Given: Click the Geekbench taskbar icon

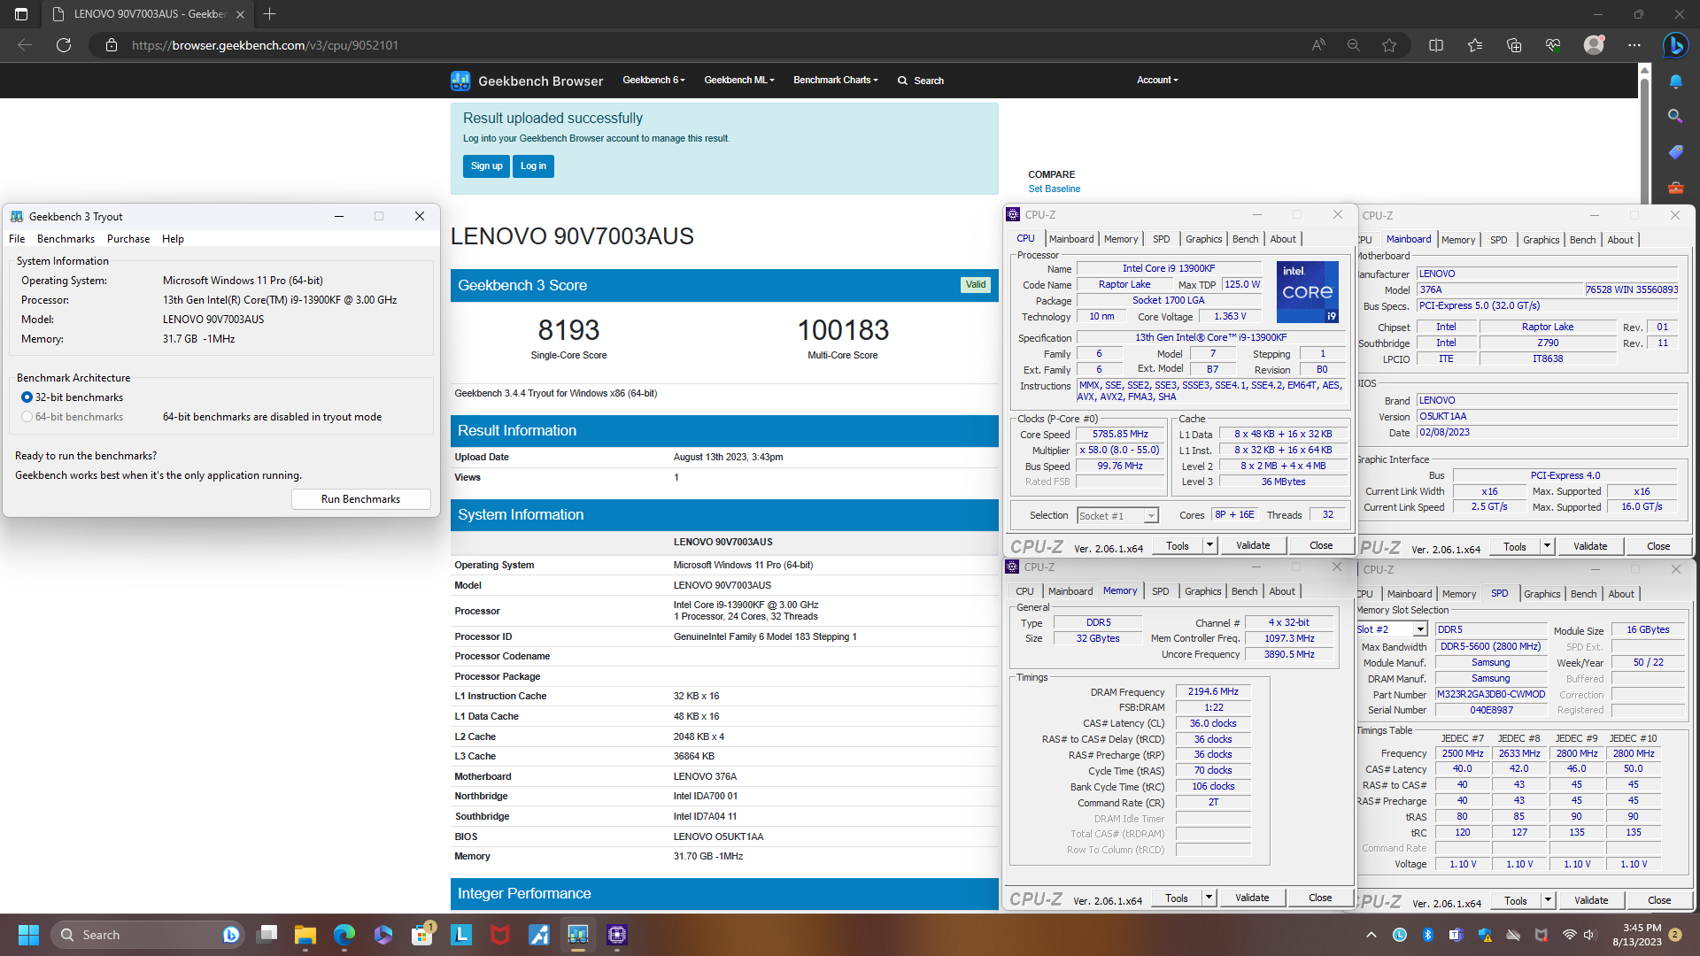Looking at the screenshot, I should click(578, 935).
